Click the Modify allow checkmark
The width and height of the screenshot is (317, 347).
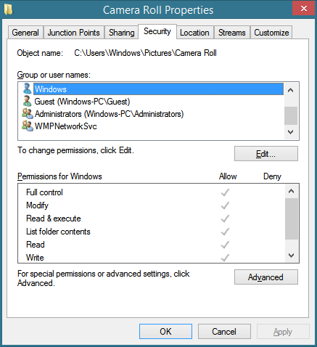(225, 205)
